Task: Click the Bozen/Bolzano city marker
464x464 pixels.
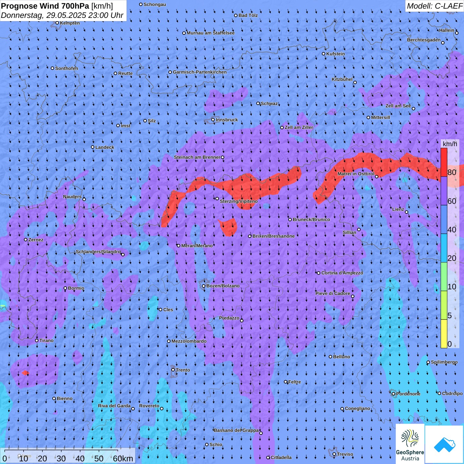Action: click(x=204, y=286)
